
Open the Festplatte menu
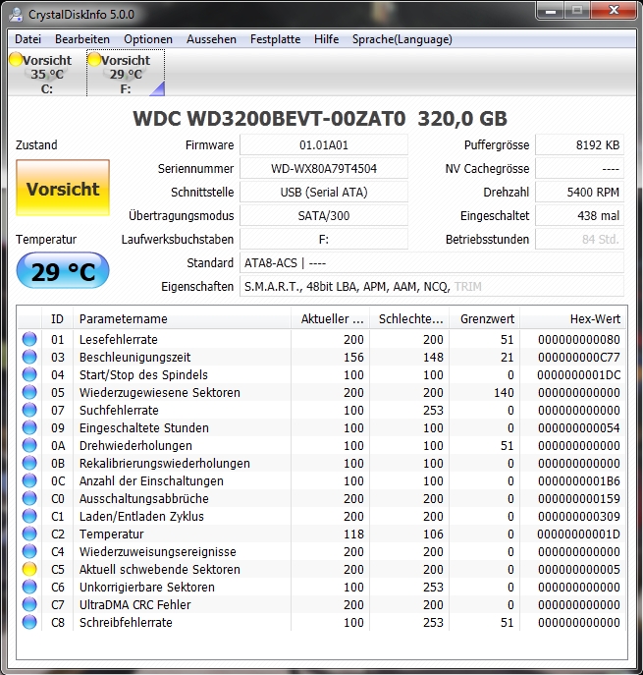275,39
